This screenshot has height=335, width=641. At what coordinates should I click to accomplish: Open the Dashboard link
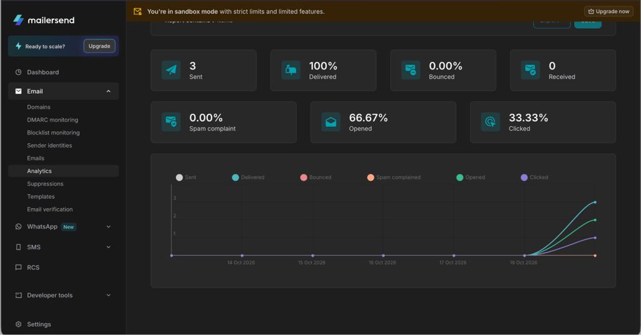[x=43, y=72]
